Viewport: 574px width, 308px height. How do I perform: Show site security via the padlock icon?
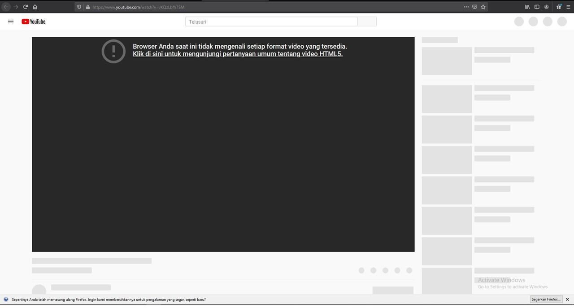click(88, 7)
